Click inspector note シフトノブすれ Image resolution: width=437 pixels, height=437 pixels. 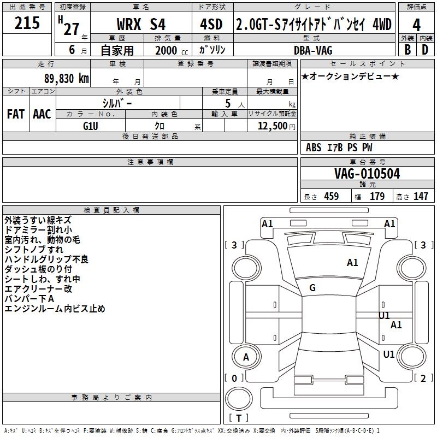coord(34,250)
